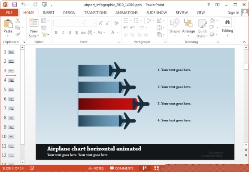
Task: Toggle Underline formatting
Action: pos(70,33)
